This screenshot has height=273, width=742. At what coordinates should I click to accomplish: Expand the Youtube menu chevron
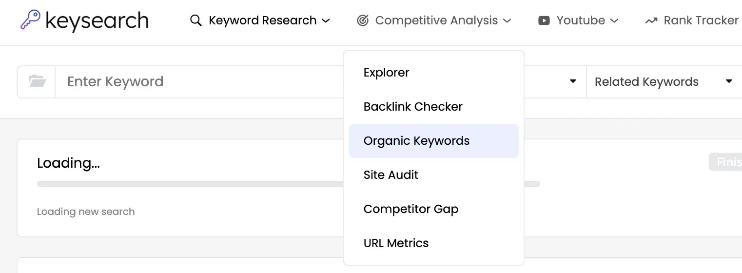614,20
